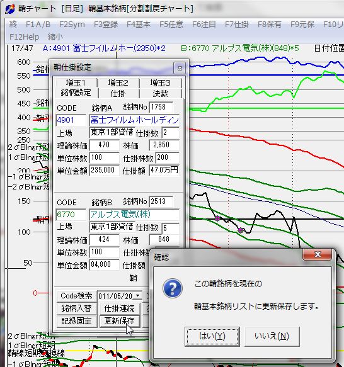Open the F7仕掛 menu
The height and width of the screenshot is (367, 344).
(x=237, y=24)
